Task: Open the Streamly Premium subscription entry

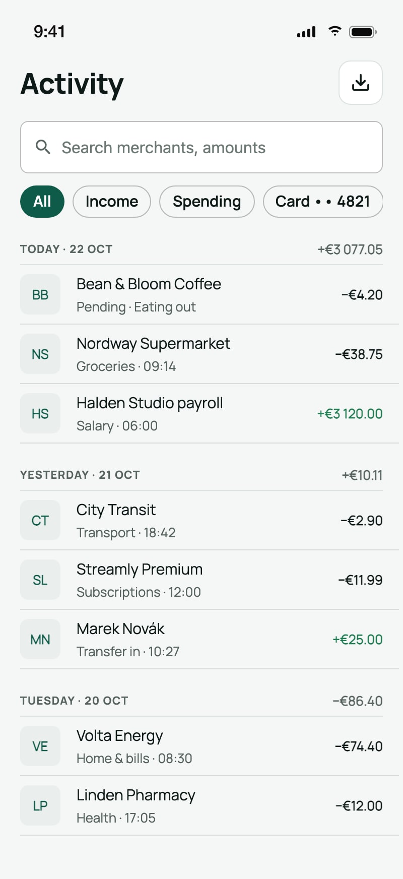Action: [x=201, y=580]
